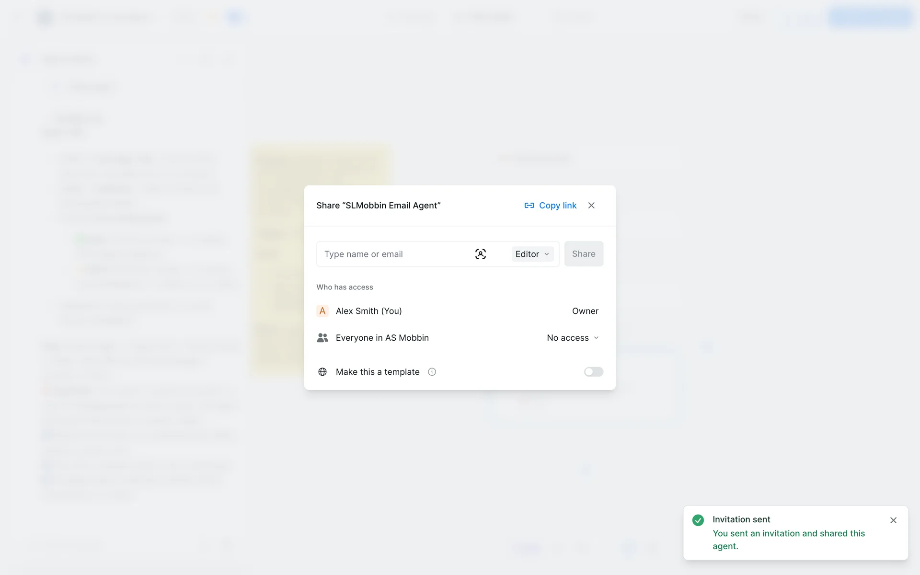Click the Copy link chain icon

[x=529, y=206]
